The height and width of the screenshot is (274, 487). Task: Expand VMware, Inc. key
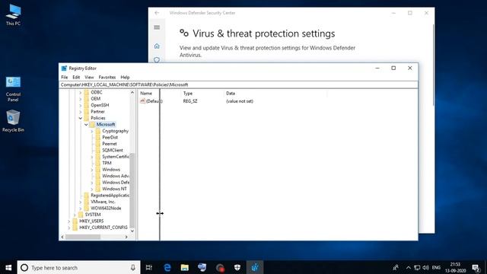(x=81, y=202)
